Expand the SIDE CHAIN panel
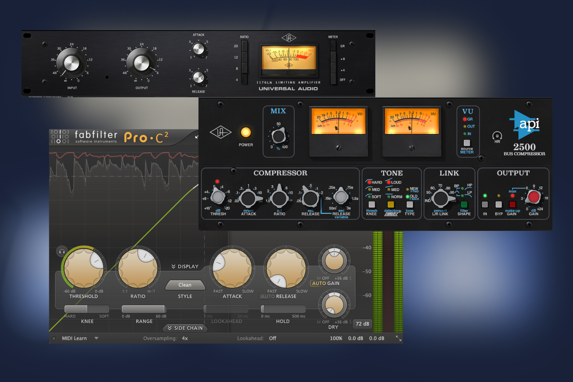This screenshot has height=382, width=573. [x=185, y=328]
